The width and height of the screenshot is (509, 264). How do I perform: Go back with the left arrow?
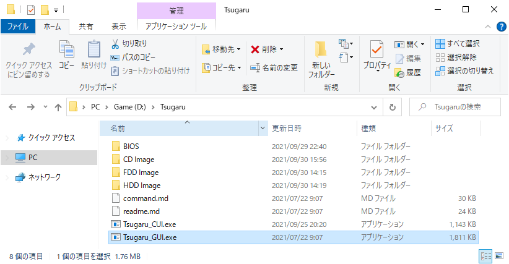pos(12,107)
